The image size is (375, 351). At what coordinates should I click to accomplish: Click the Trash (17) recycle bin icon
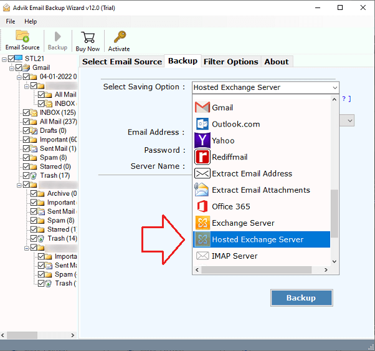[34, 176]
